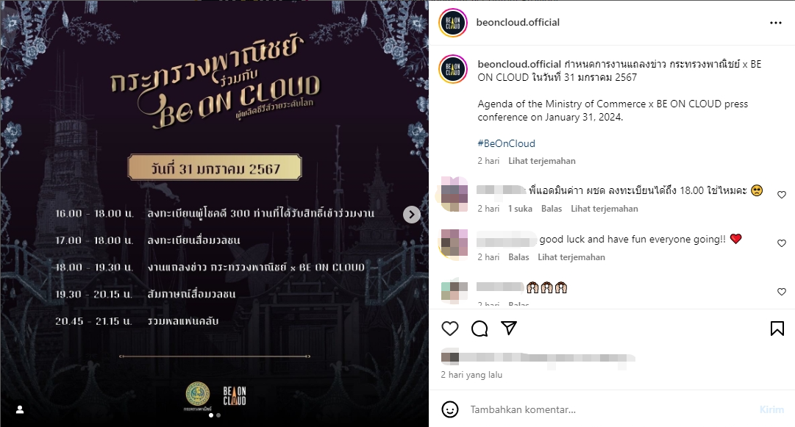Like the comment about 18.00 registration
This screenshot has width=795, height=427.
[781, 195]
